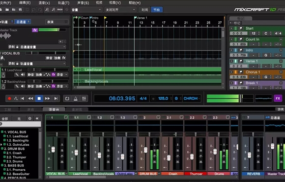Open the volume automation type dropdown in toolbar
The width and height of the screenshot is (285, 182).
[86, 10]
